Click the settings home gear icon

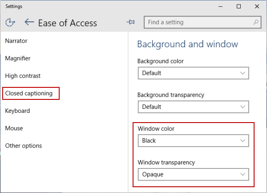[x=10, y=22]
